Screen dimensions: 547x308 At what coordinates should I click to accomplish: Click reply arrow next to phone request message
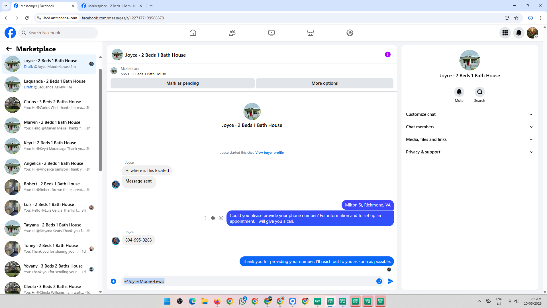point(213,218)
